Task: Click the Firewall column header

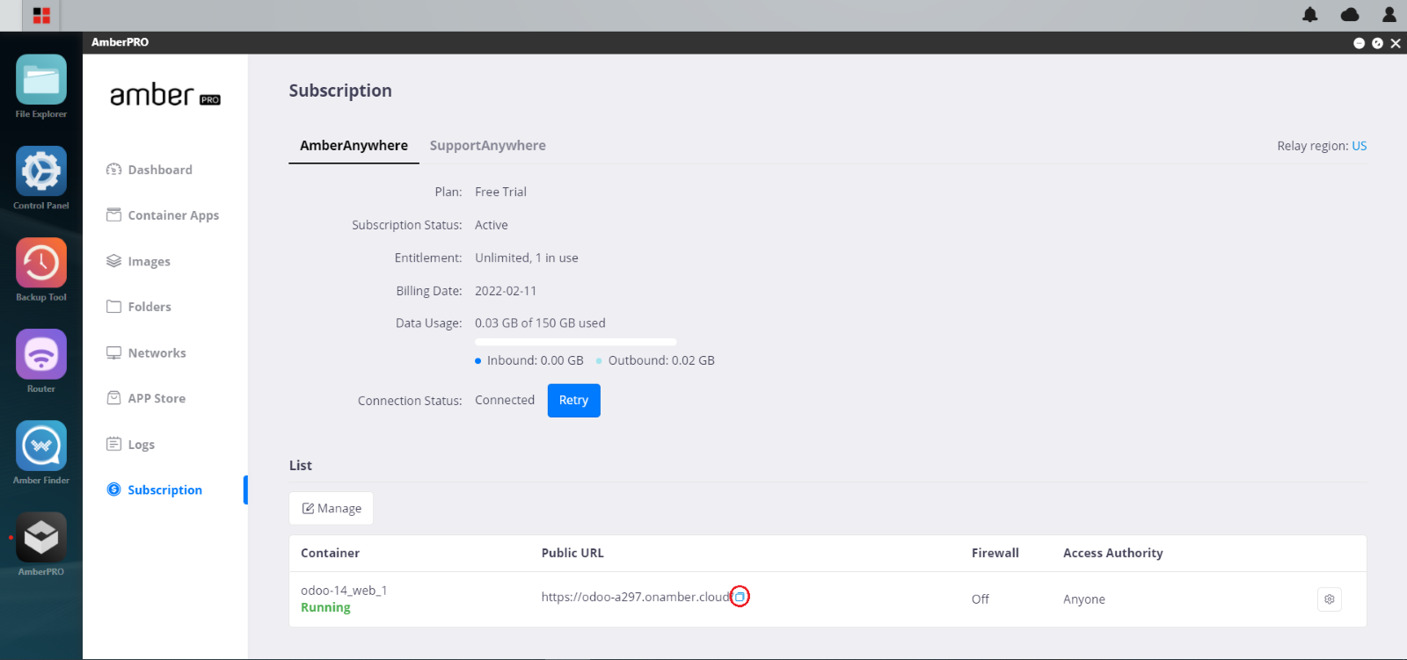Action: [x=995, y=553]
